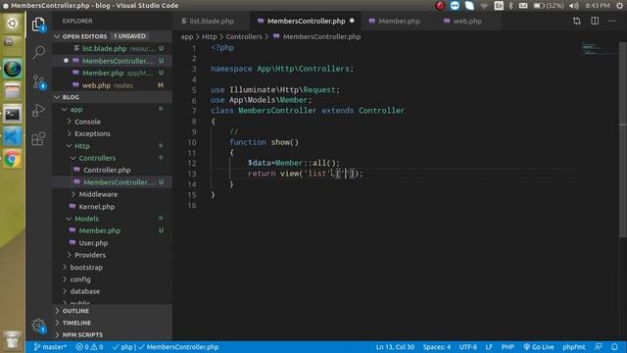The height and width of the screenshot is (353, 627).
Task: Click the phpfmt status bar item
Action: click(x=574, y=347)
